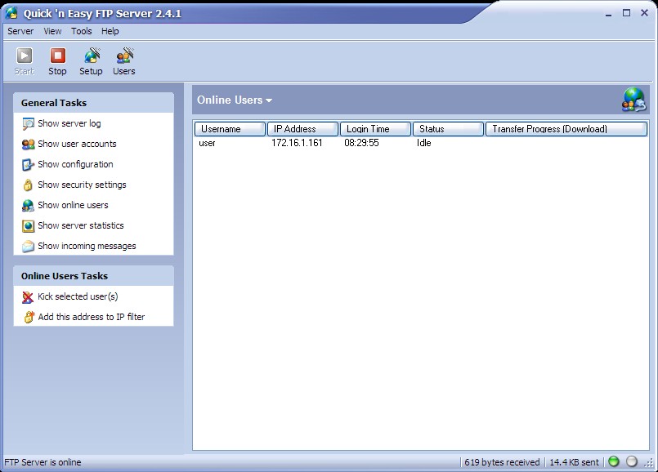Click '14.4 KB sent' in status bar
The image size is (658, 472).
click(574, 462)
